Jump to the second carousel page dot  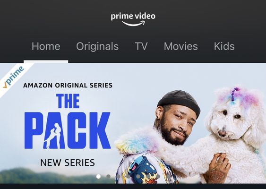108,176
